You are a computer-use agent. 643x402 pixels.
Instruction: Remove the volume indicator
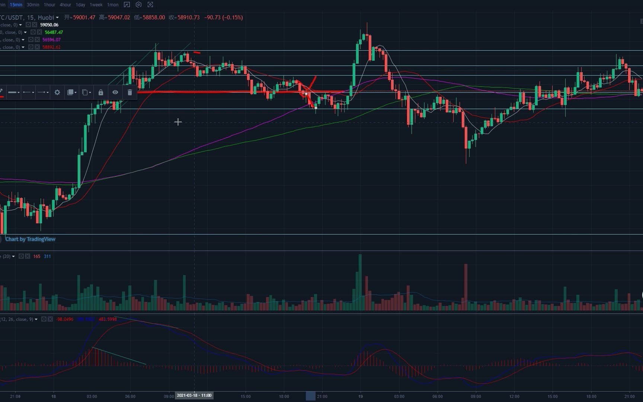[x=28, y=256]
